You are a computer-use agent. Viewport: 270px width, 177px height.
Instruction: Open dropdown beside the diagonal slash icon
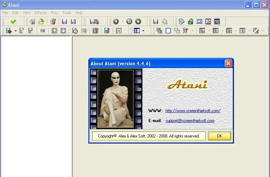[x=263, y=31]
